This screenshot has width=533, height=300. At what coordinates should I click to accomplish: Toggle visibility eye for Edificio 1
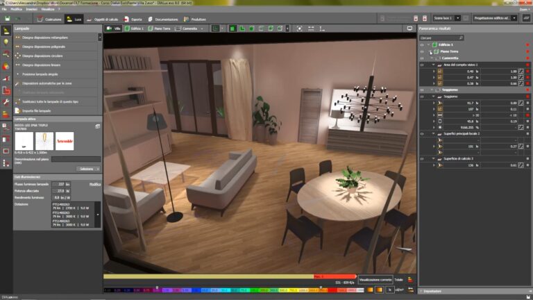422,44
